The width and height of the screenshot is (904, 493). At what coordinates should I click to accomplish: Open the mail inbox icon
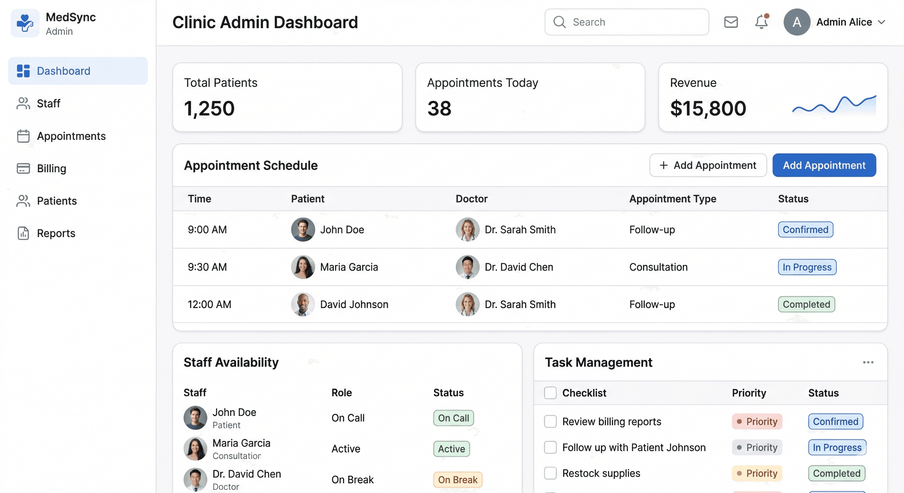731,22
